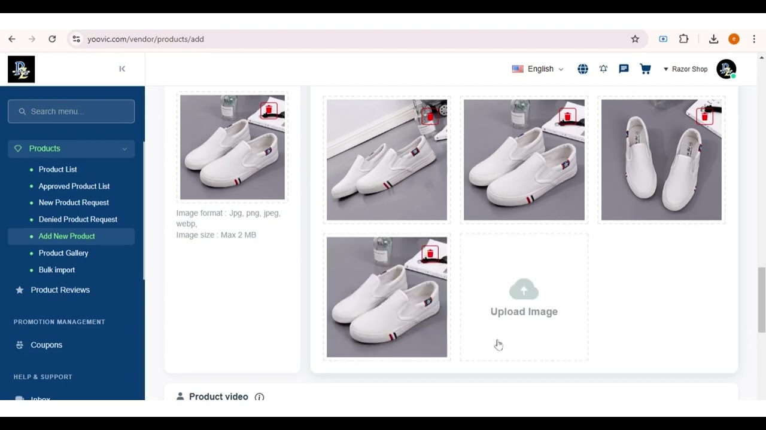Select the bottom-row gallery shoe image
The width and height of the screenshot is (766, 430).
387,297
